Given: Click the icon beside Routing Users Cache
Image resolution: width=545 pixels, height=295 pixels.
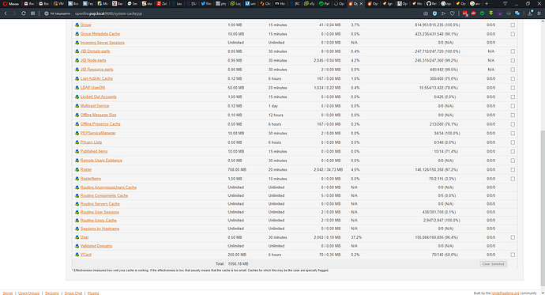Looking at the screenshot, I should (x=77, y=221).
